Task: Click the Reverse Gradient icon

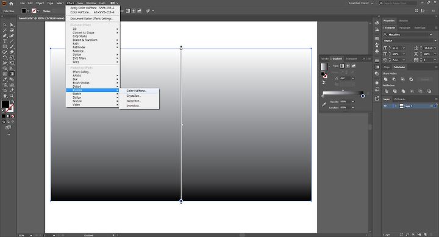Action: (324, 82)
